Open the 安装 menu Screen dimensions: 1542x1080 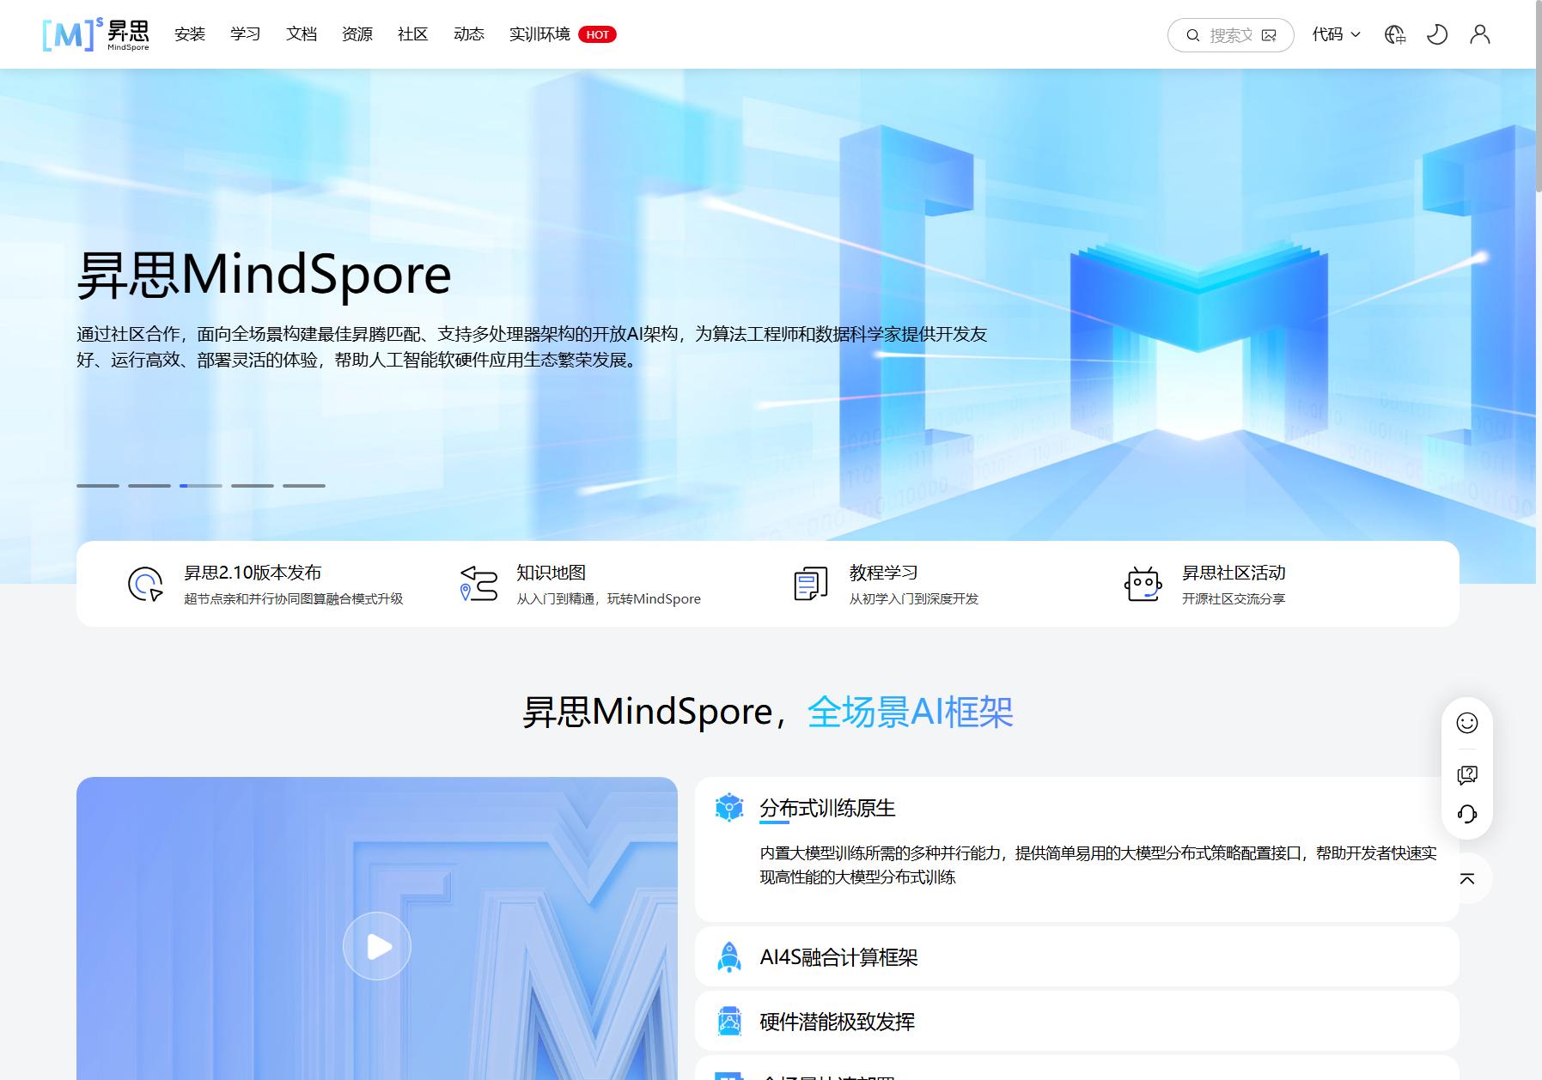click(x=190, y=34)
